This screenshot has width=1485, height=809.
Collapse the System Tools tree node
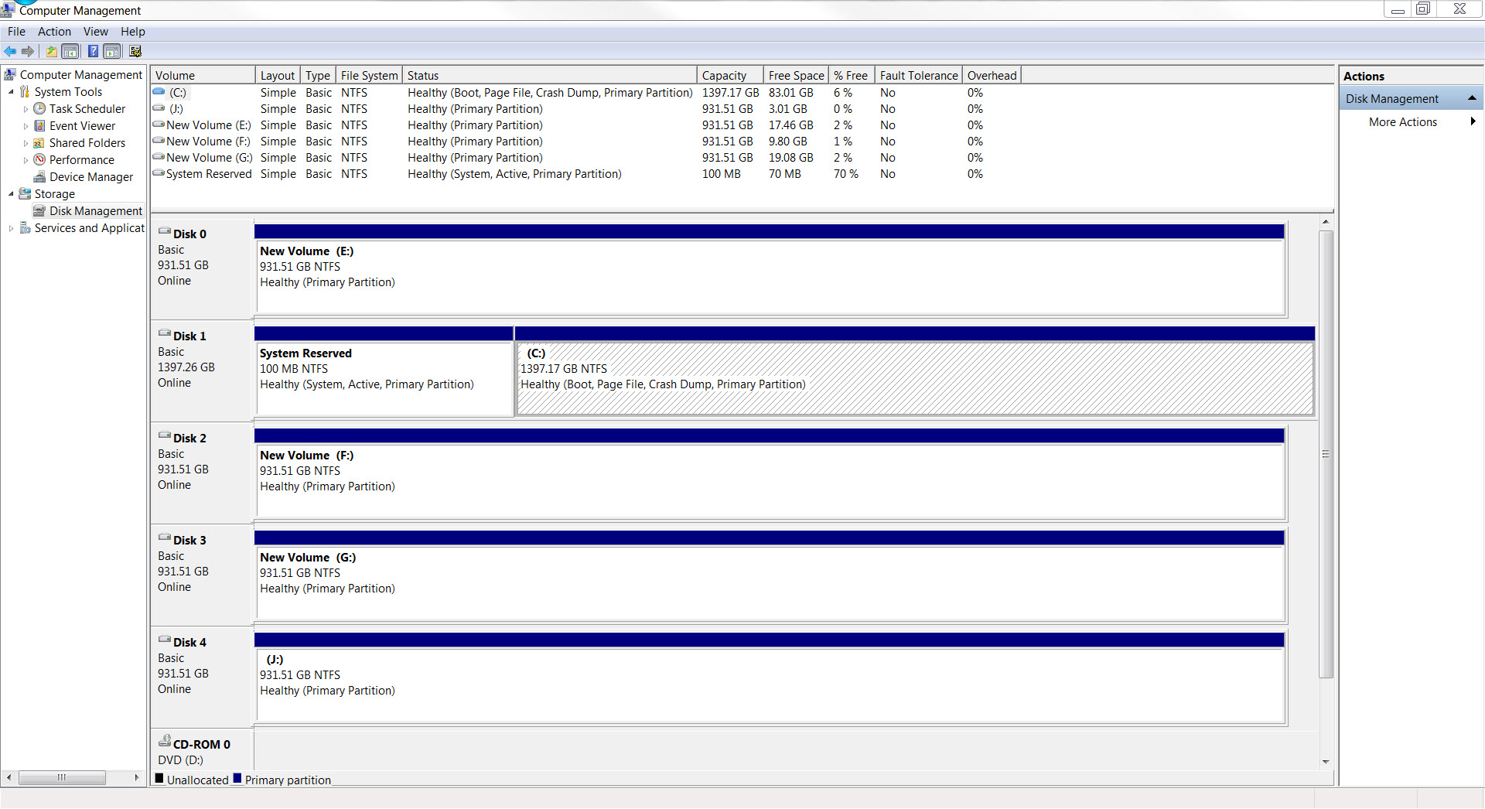11,92
